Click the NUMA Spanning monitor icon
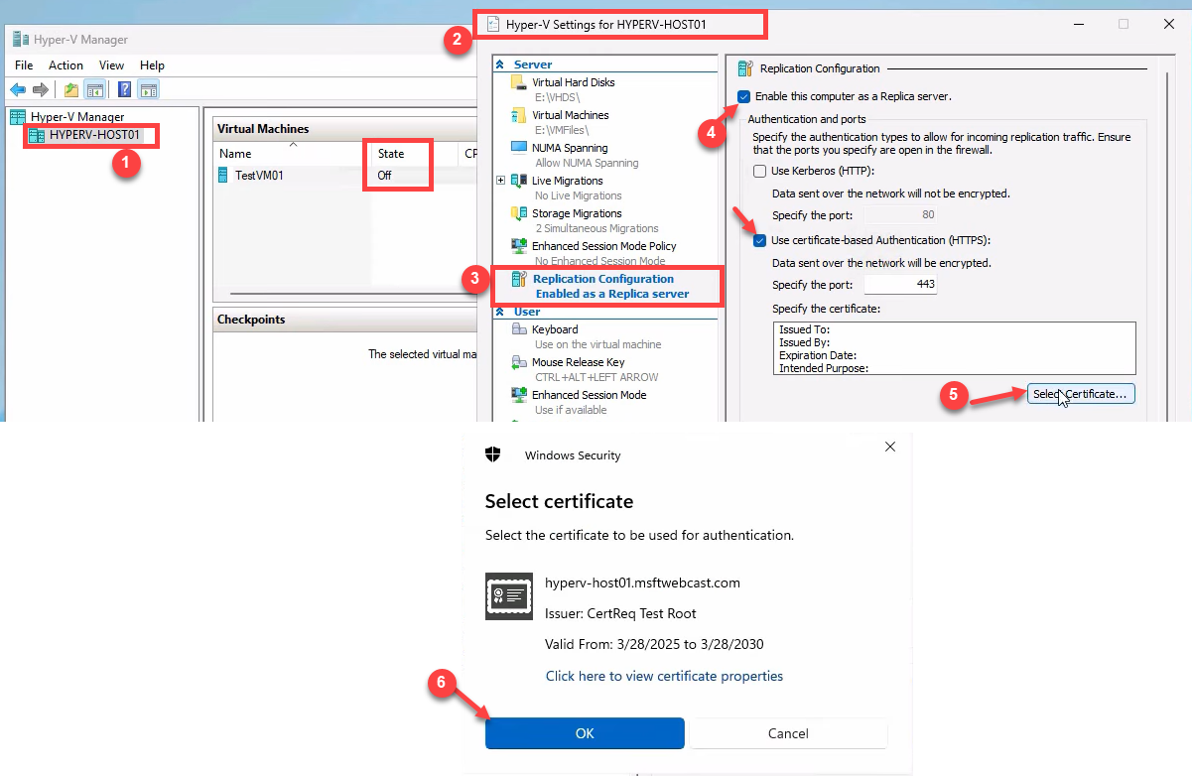The width and height of the screenshot is (1192, 776). point(519,148)
